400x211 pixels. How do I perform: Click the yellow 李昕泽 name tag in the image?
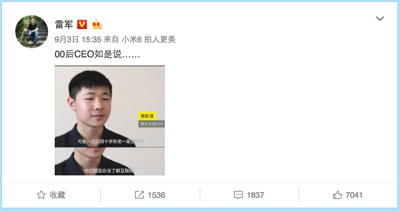coord(147,116)
